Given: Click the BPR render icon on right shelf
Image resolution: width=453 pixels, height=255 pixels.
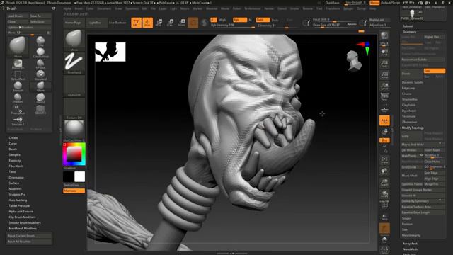Looking at the screenshot, I should point(384,36).
